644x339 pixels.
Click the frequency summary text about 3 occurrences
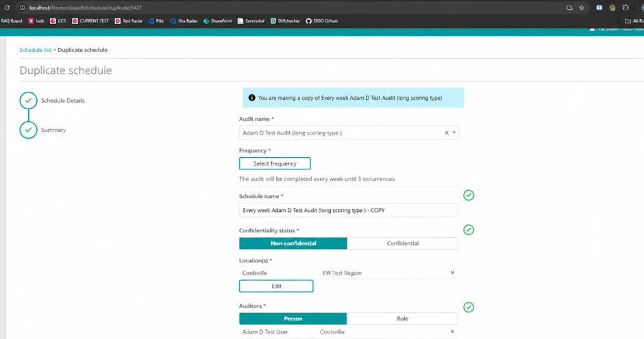tap(317, 179)
